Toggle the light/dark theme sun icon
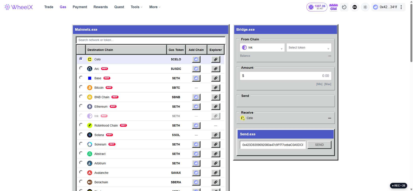The image size is (413, 191). tap(365, 7)
